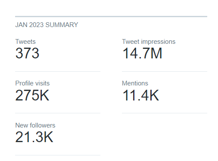Click the 21.3K new followers number
Screen dimensions: 218x161
(34, 137)
